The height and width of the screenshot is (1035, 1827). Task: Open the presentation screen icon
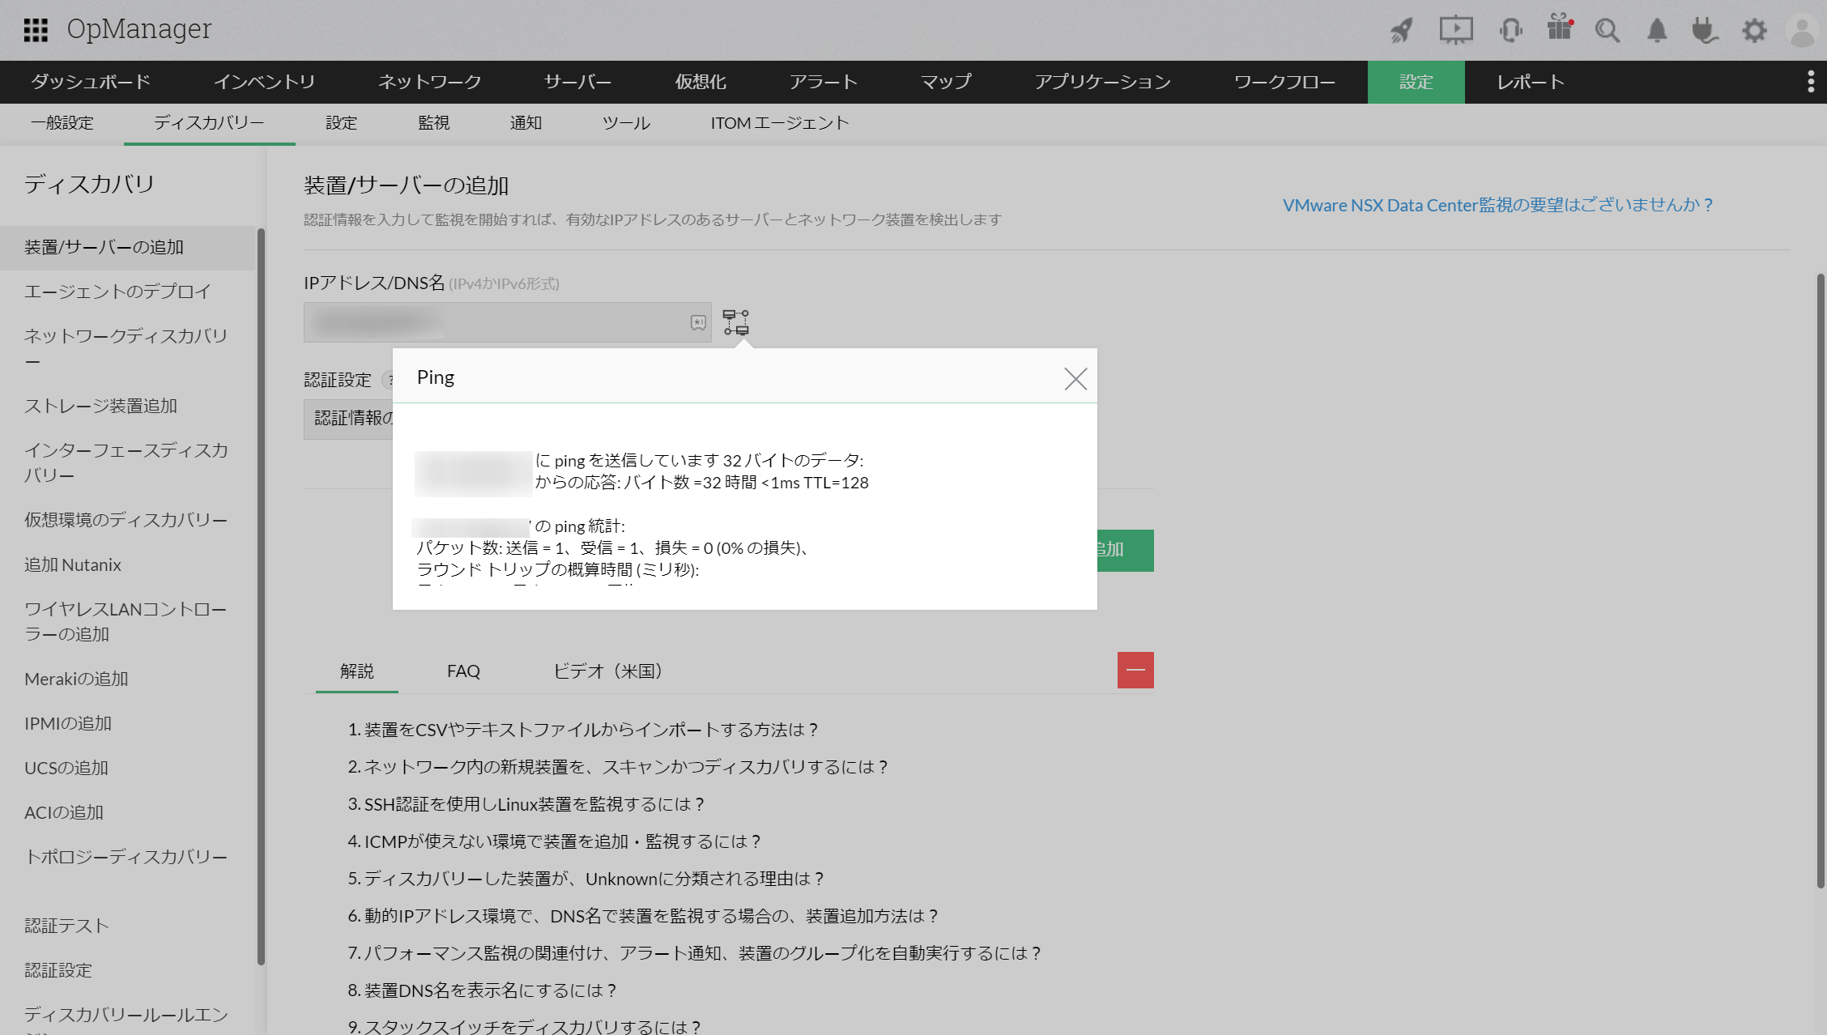[x=1455, y=31]
